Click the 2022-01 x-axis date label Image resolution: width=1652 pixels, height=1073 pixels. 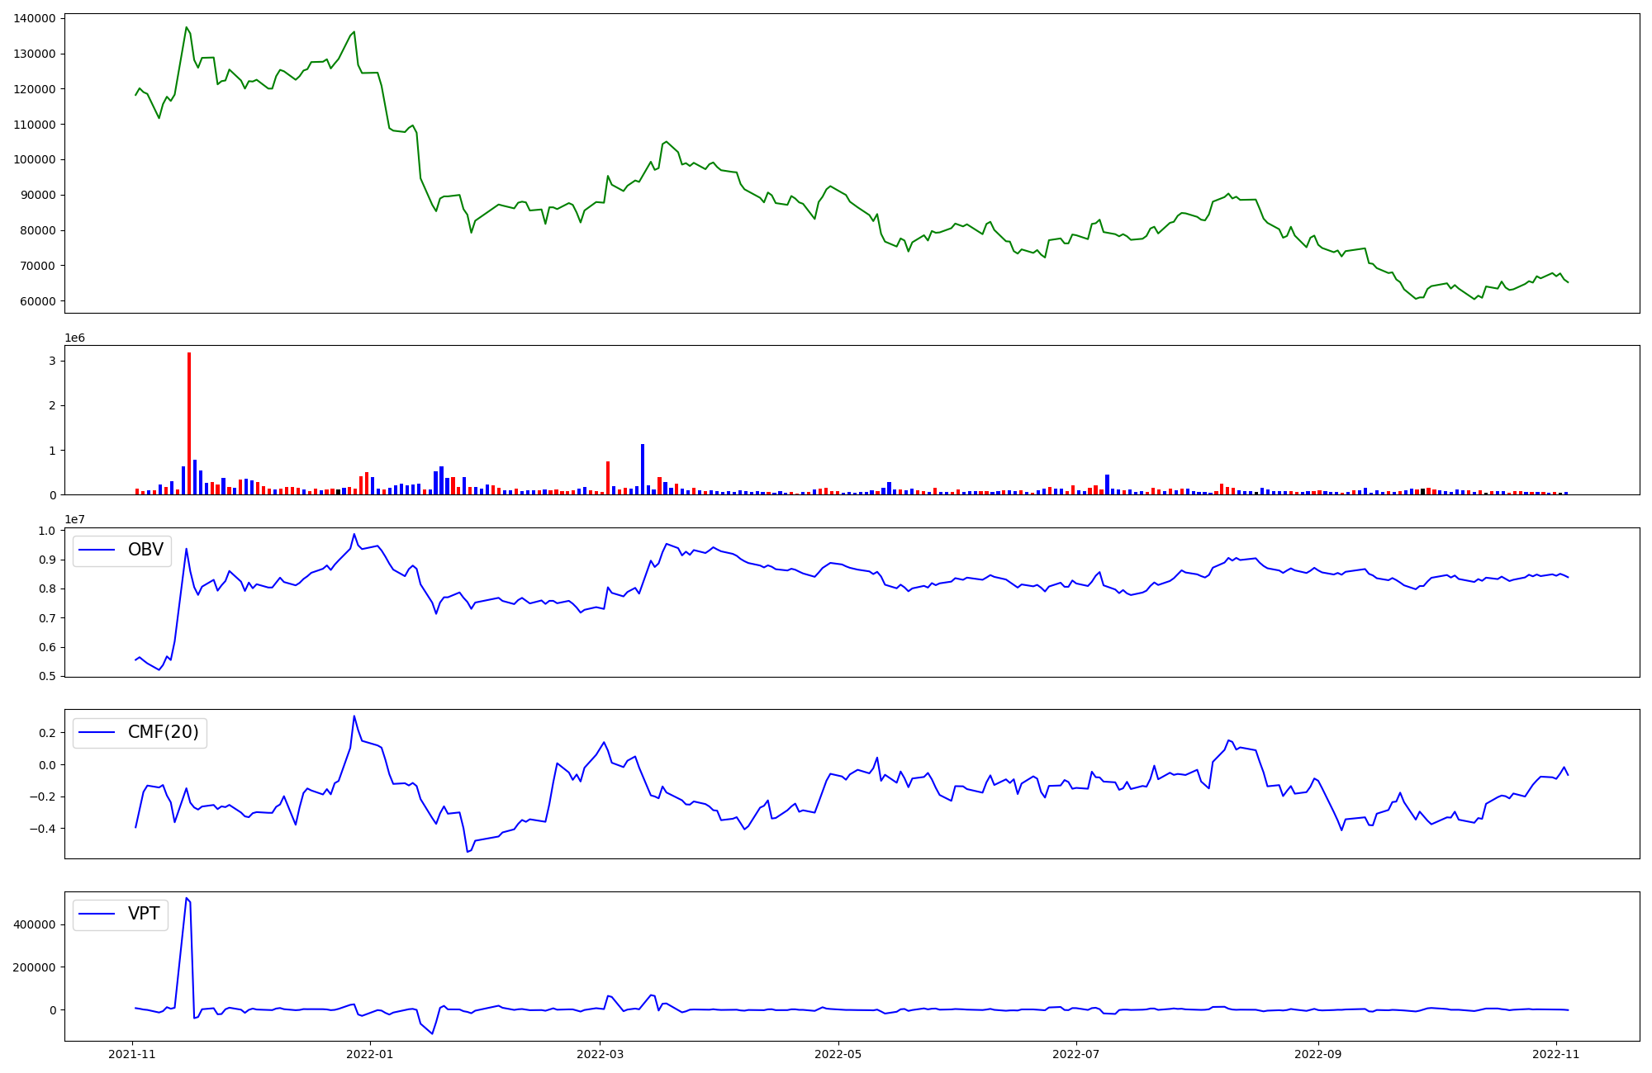point(370,1054)
